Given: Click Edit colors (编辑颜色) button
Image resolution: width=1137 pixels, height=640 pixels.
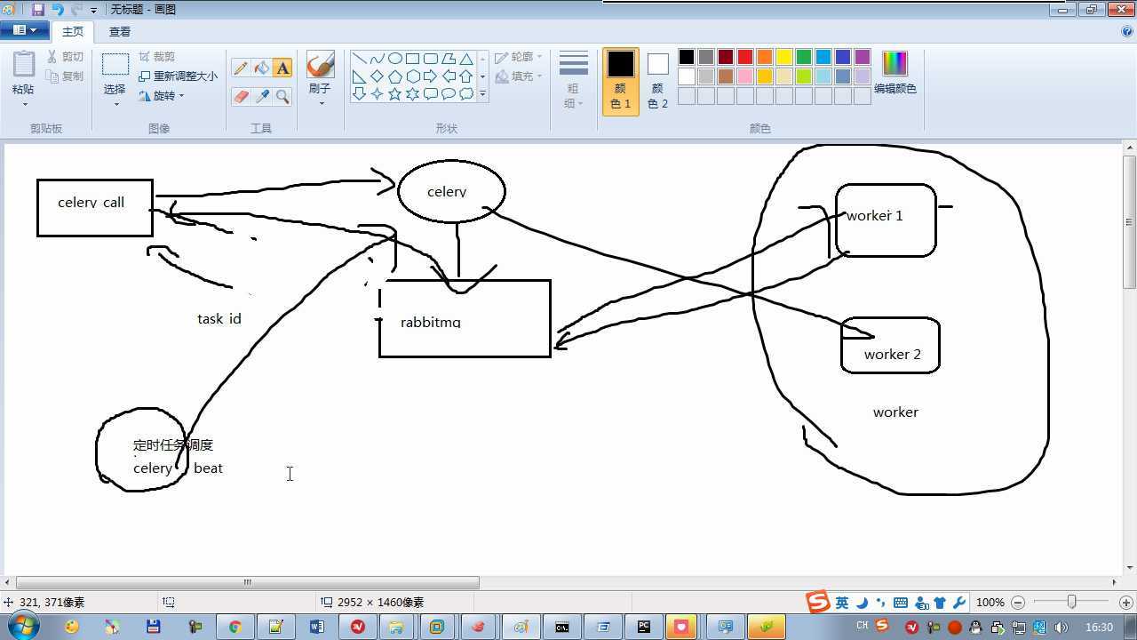Looking at the screenshot, I should (x=894, y=73).
